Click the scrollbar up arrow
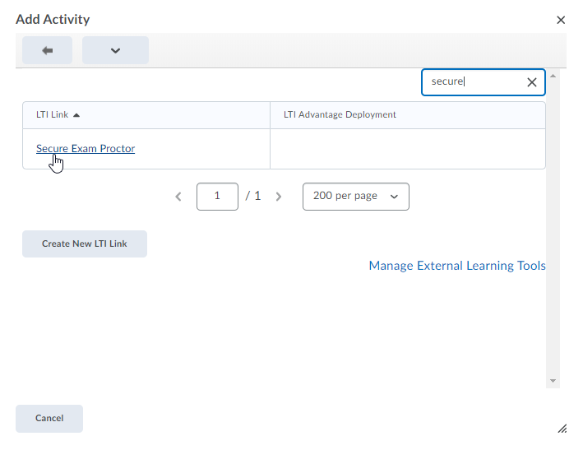Image resolution: width=583 pixels, height=450 pixels. click(553, 76)
